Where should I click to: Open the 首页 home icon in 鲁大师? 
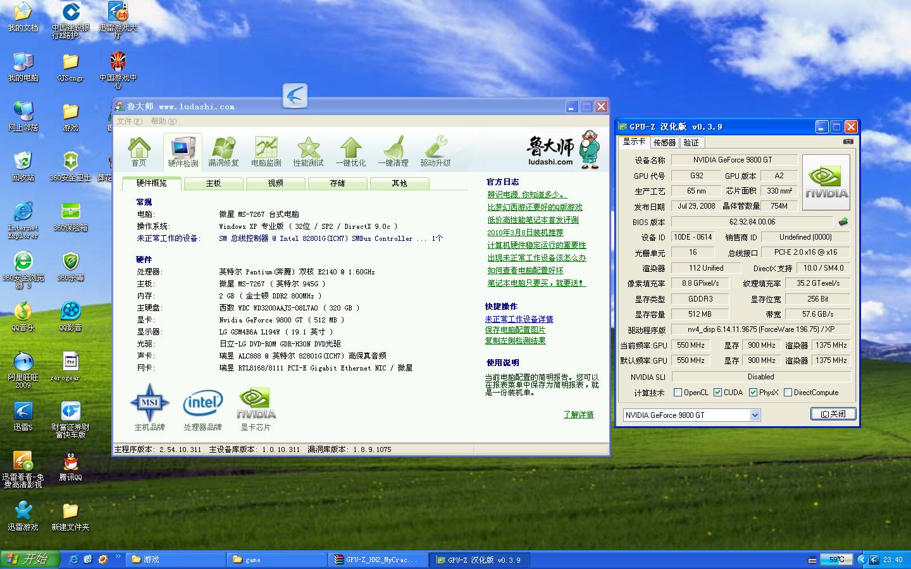pos(139,152)
